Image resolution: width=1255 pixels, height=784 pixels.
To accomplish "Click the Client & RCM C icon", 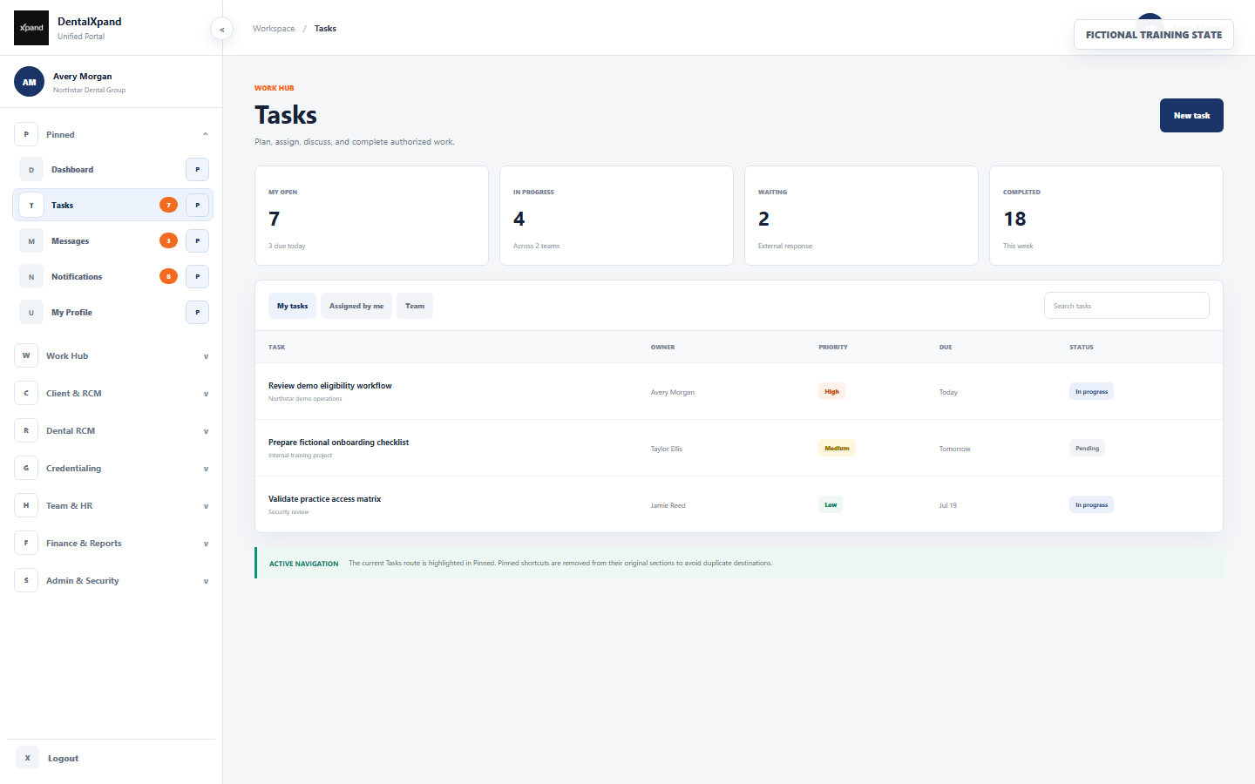I will (x=26, y=393).
